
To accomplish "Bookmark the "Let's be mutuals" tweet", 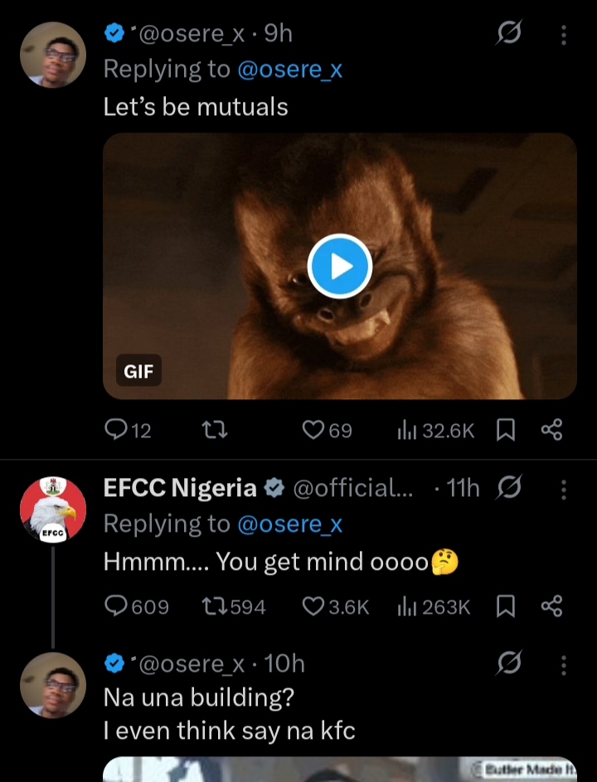I will point(506,430).
